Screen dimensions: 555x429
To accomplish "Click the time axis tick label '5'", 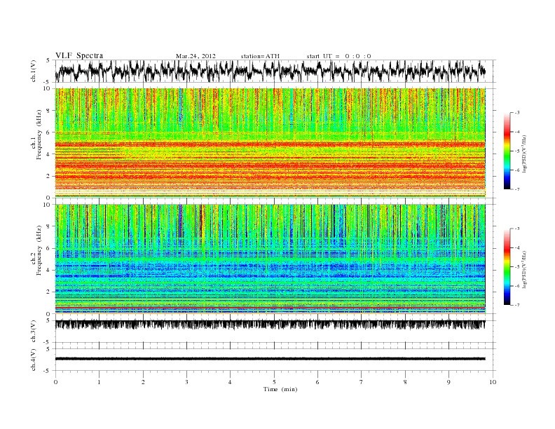I will 274,382.
